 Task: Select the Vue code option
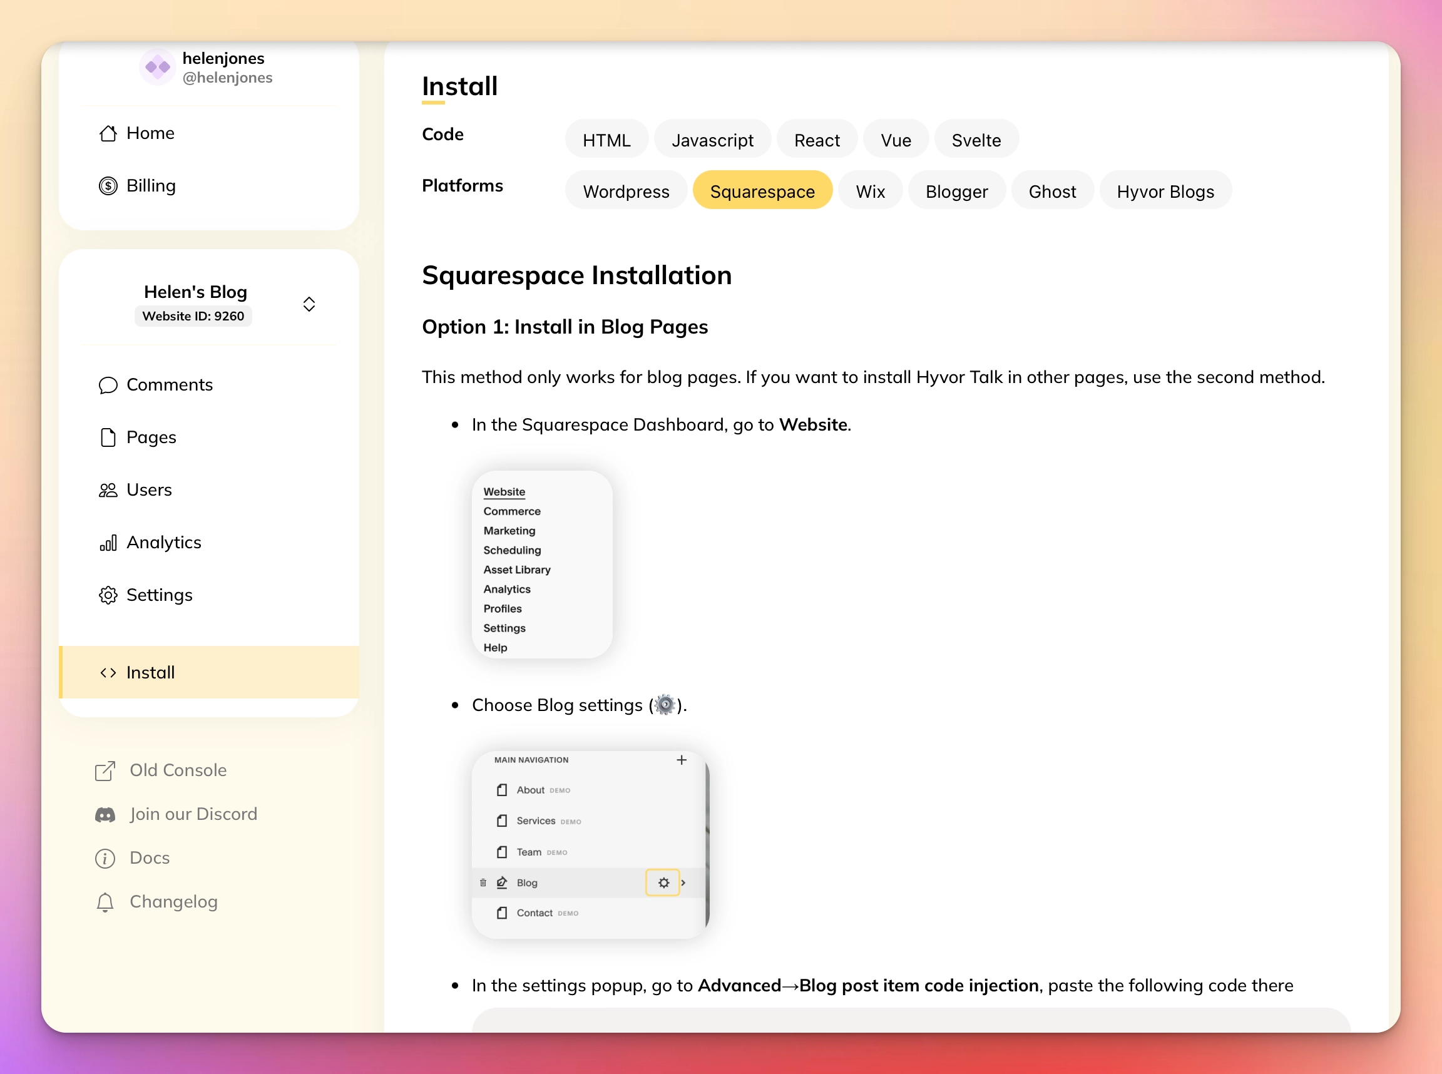coord(896,140)
